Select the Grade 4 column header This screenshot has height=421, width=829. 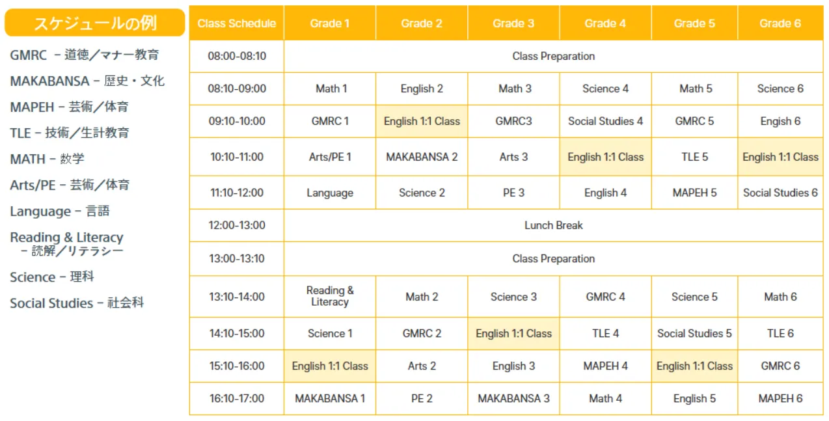(x=605, y=23)
